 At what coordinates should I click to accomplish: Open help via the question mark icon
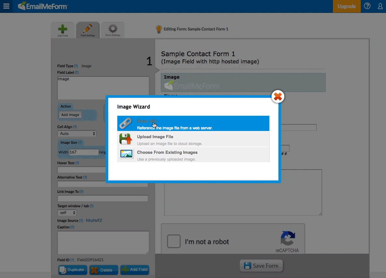pos(367,7)
